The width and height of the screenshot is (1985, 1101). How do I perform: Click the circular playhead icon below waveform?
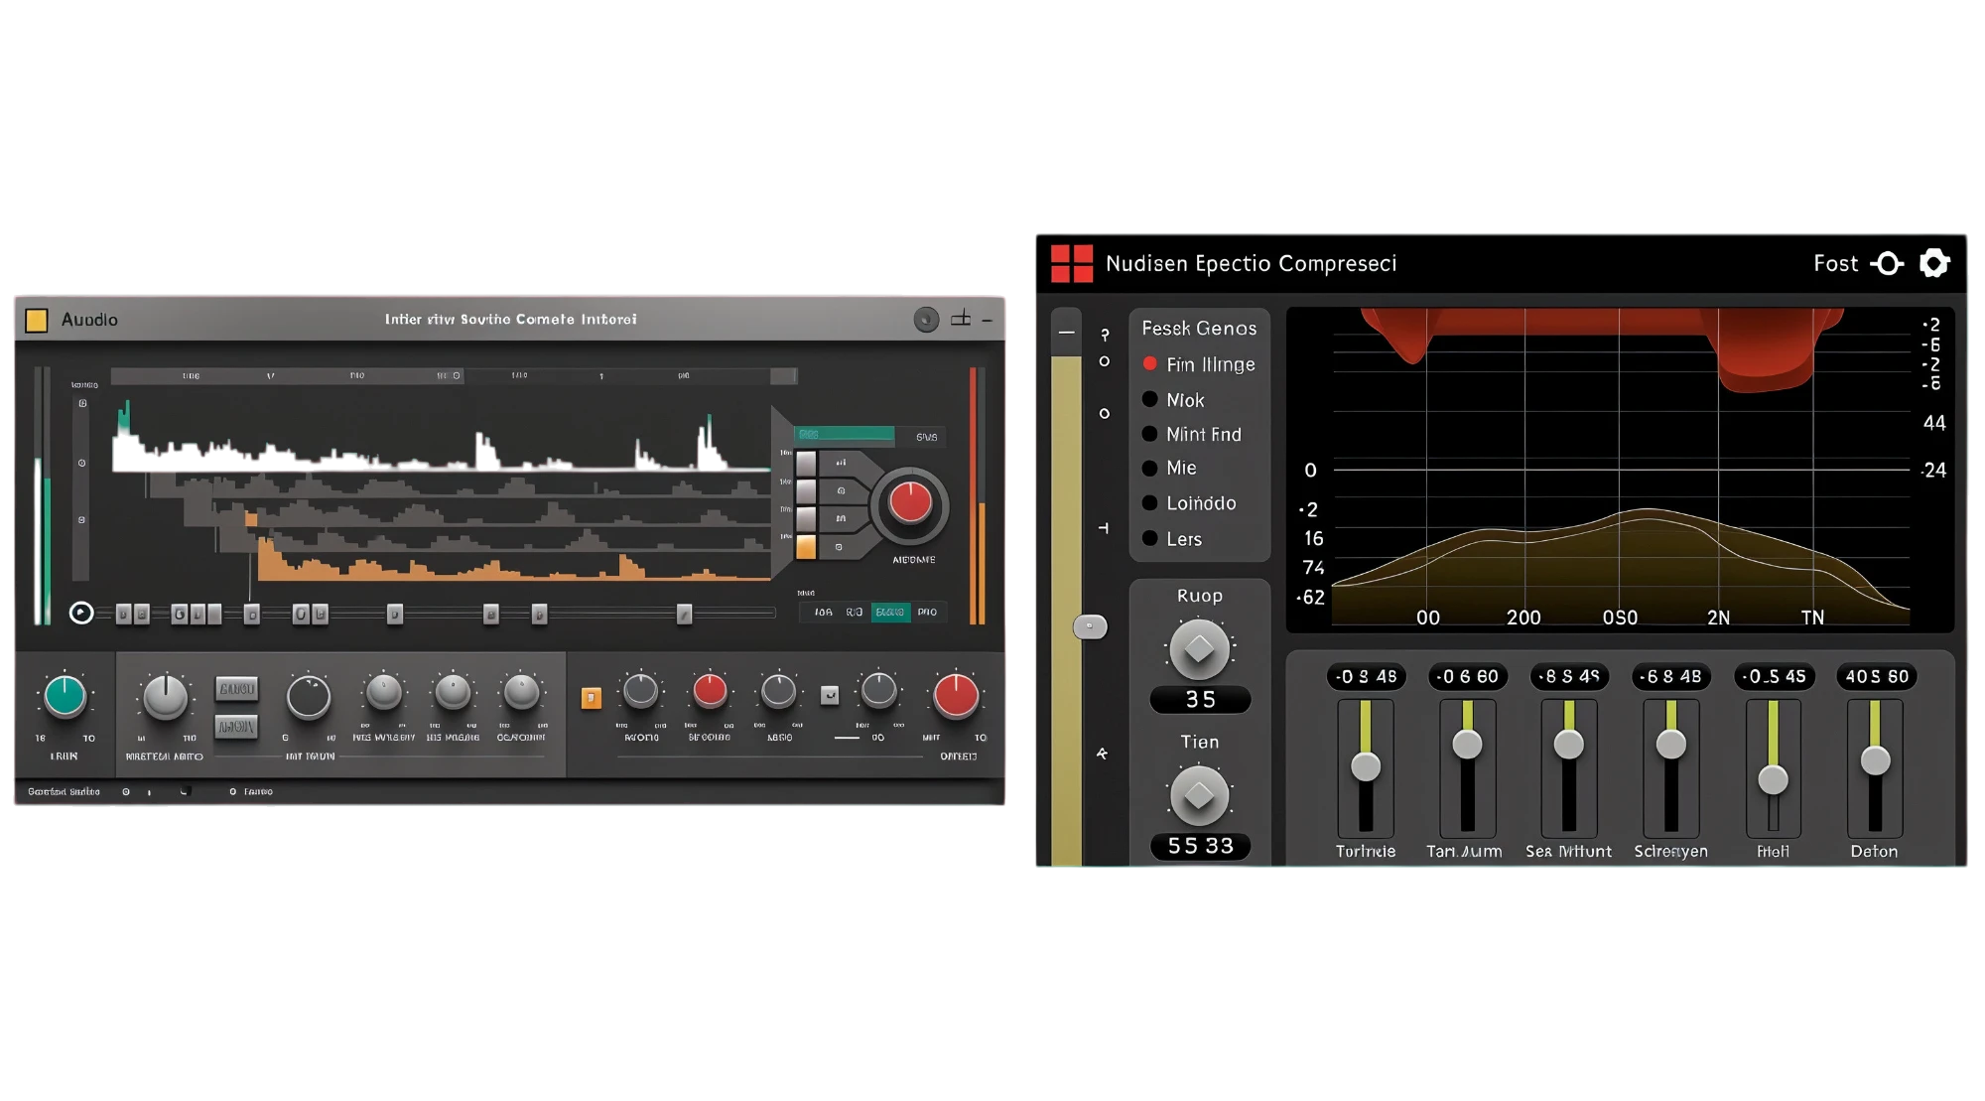pos(81,613)
